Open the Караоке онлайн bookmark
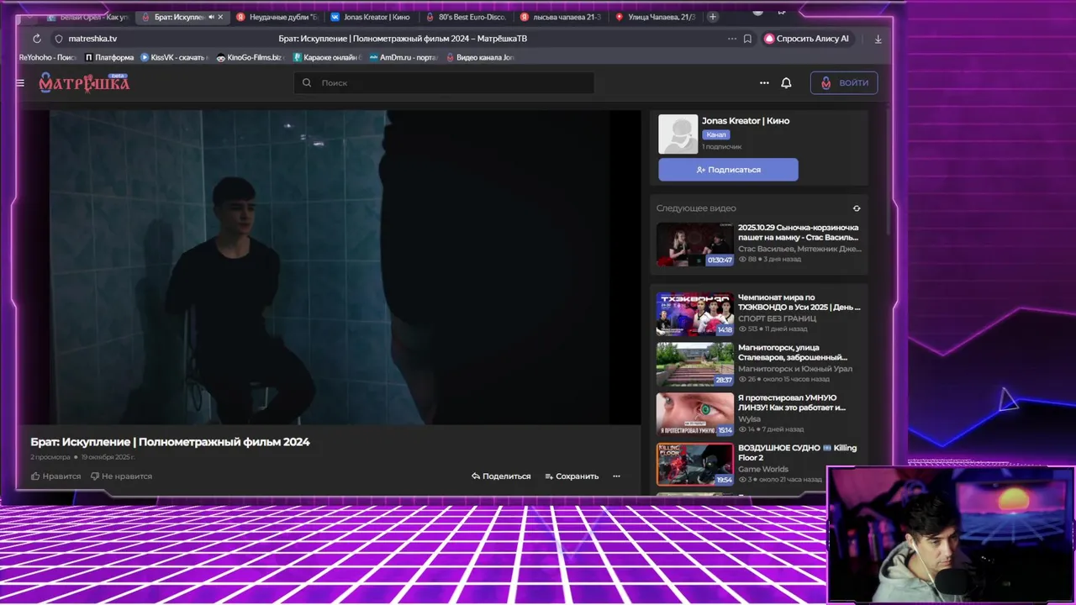 pyautogui.click(x=327, y=58)
